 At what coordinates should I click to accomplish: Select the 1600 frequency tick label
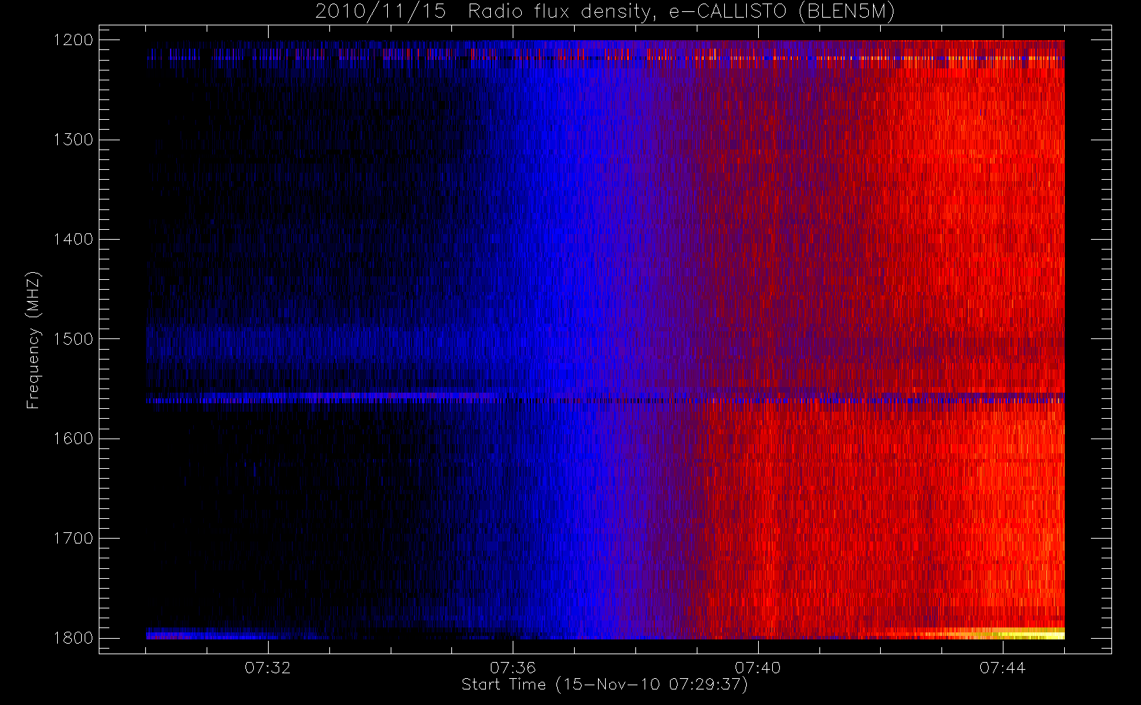click(x=73, y=439)
